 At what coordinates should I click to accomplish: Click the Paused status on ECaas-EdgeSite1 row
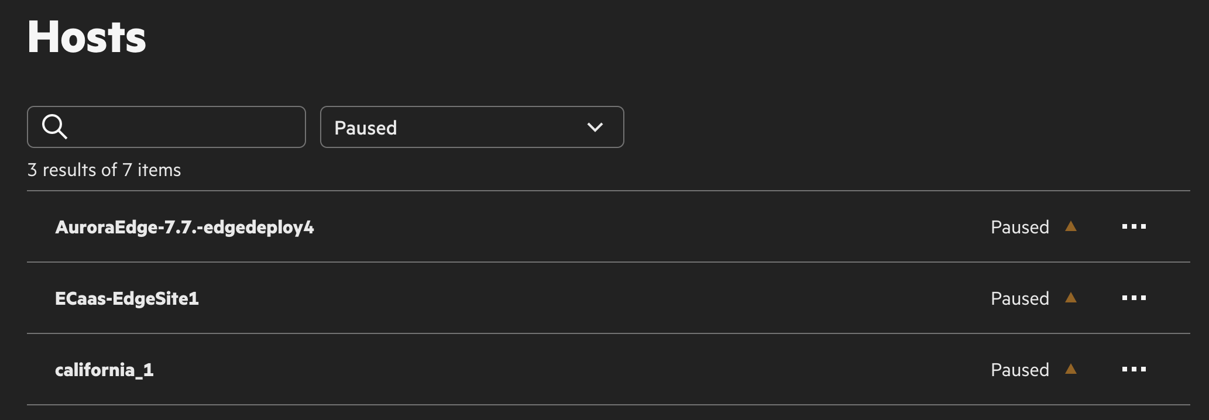pyautogui.click(x=1019, y=298)
